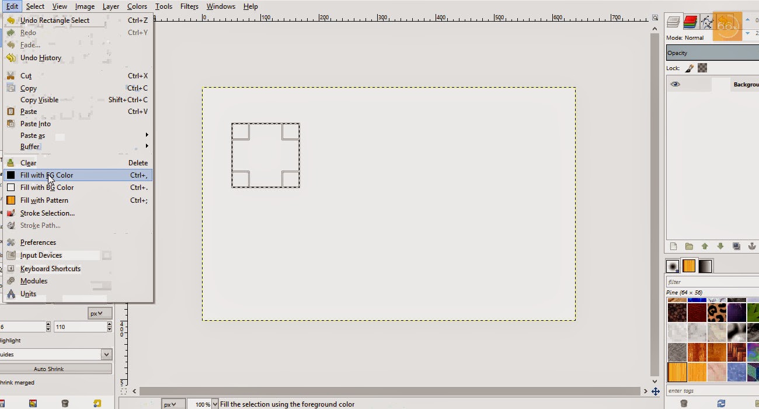Reset tool options with yellow icon
Image resolution: width=759 pixels, height=409 pixels.
[x=98, y=403]
